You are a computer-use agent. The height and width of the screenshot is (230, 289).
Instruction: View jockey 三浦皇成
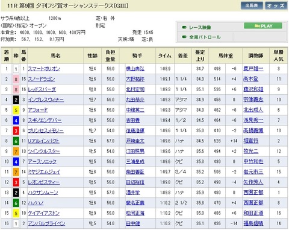coord(135,162)
